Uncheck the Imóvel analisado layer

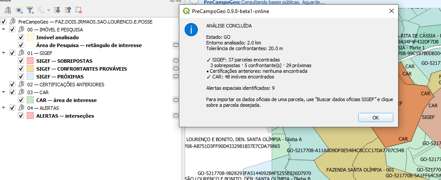tap(21, 37)
